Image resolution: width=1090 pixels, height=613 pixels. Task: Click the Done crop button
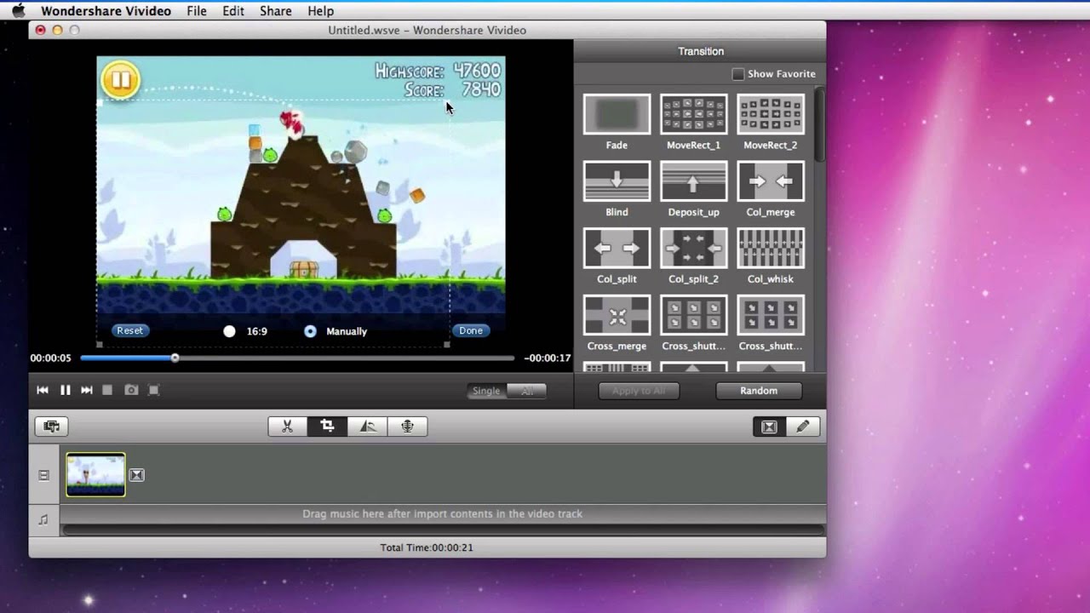click(x=470, y=330)
